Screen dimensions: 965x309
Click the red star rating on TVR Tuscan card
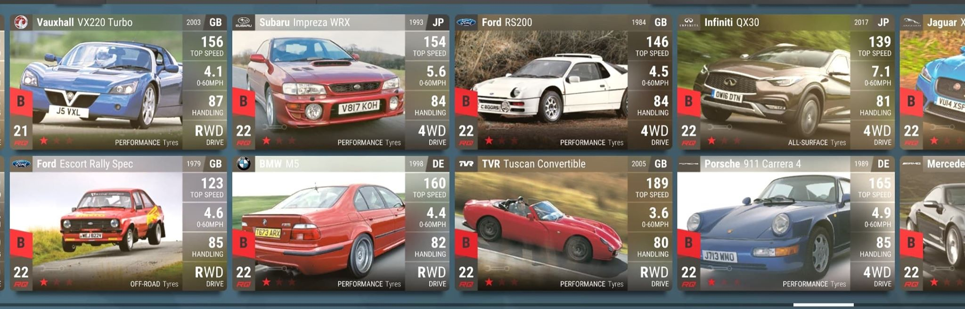point(489,282)
